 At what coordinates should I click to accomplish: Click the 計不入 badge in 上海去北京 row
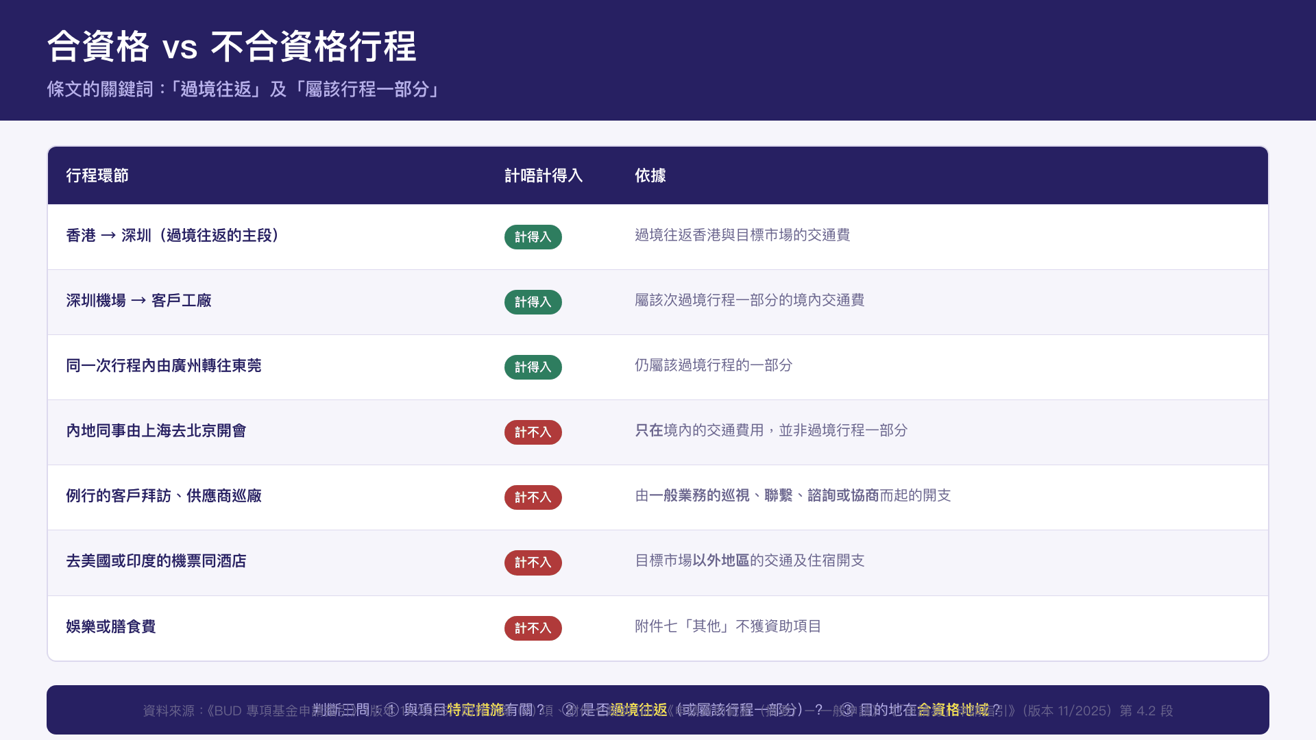click(x=533, y=432)
